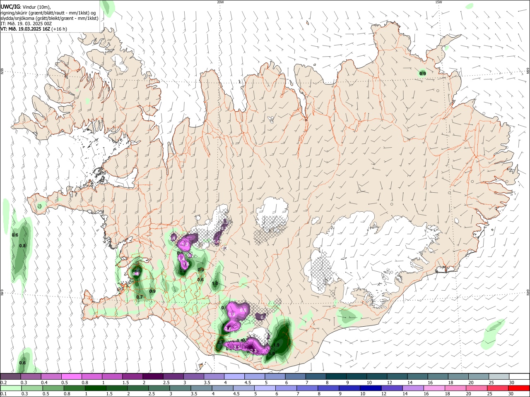The height and width of the screenshot is (397, 530).
Task: Click the palest green swatch after rain 0.1
Action: [10, 388]
